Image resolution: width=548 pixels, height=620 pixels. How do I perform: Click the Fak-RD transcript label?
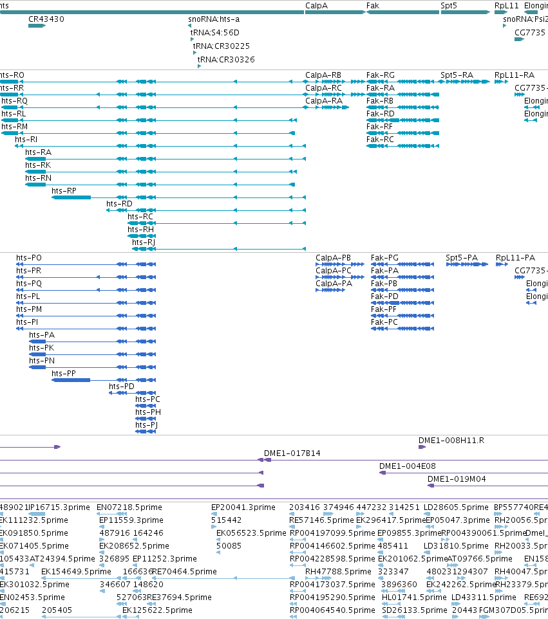click(x=380, y=114)
